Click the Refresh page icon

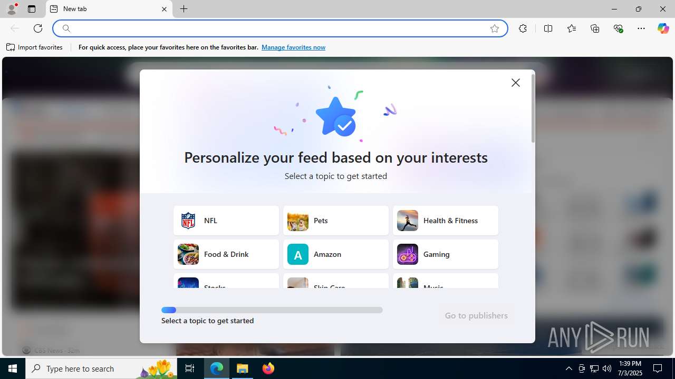pyautogui.click(x=38, y=28)
